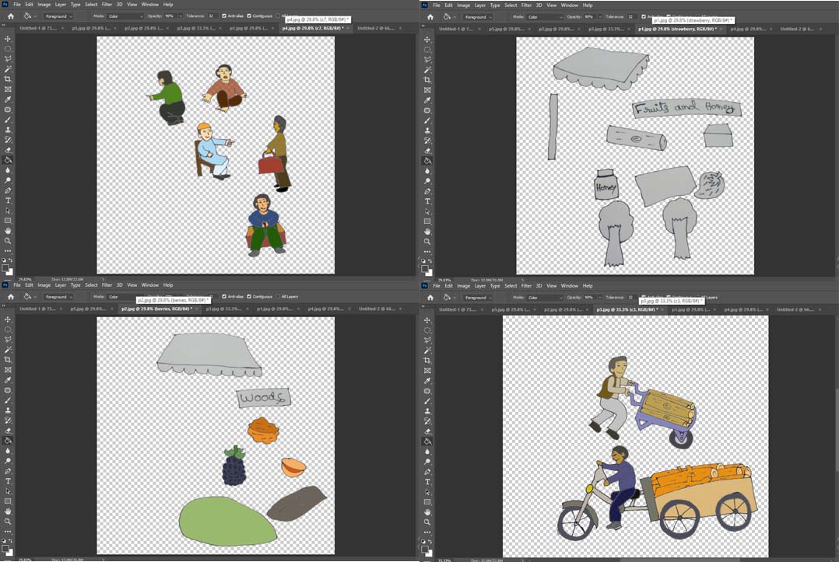
Task: Close the Untitled-2 tab in the p3.jpg window
Action: click(x=820, y=309)
